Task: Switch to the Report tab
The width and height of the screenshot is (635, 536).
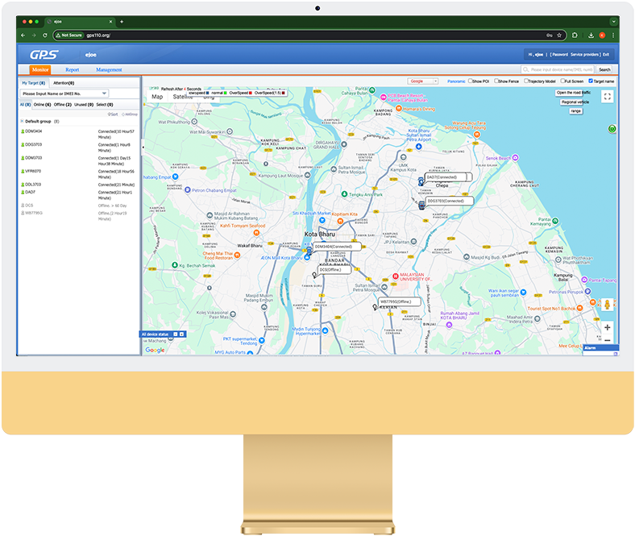Action: pos(72,70)
